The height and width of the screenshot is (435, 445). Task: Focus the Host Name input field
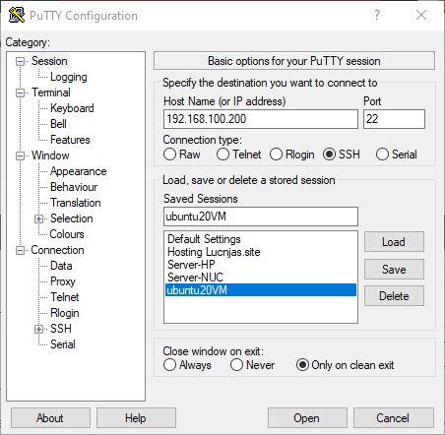(261, 119)
